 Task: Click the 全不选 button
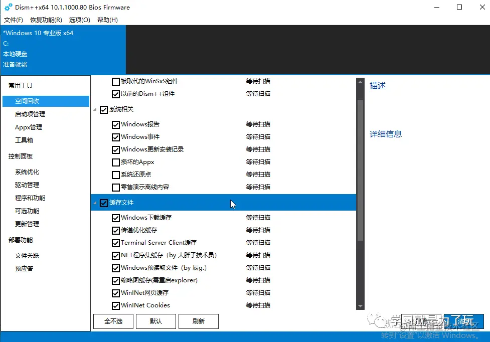(x=113, y=321)
